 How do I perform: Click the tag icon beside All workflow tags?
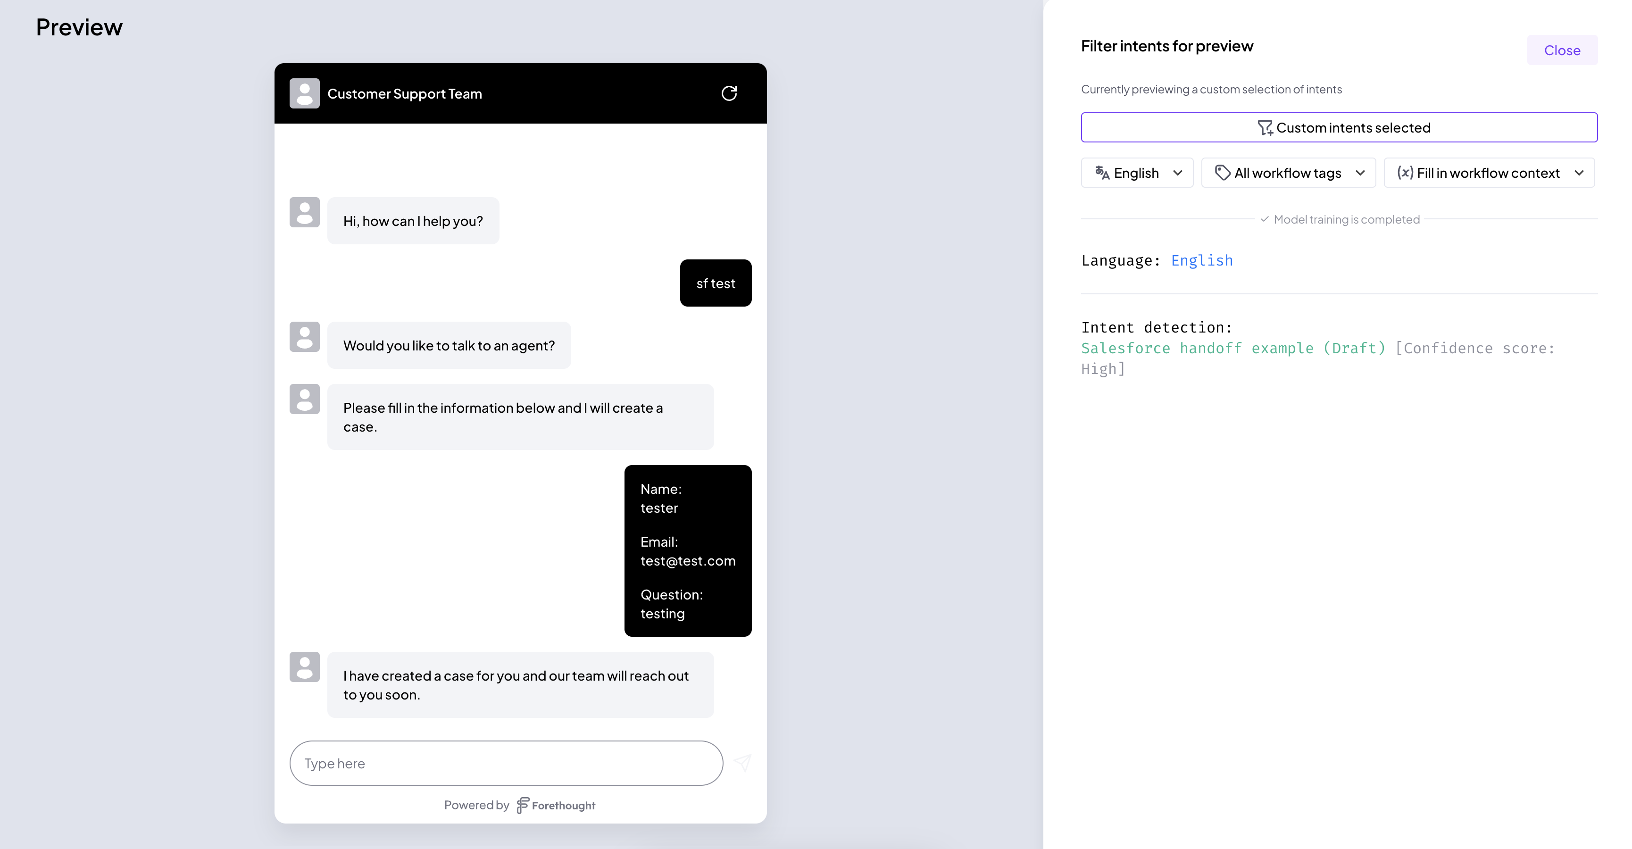[x=1222, y=173]
